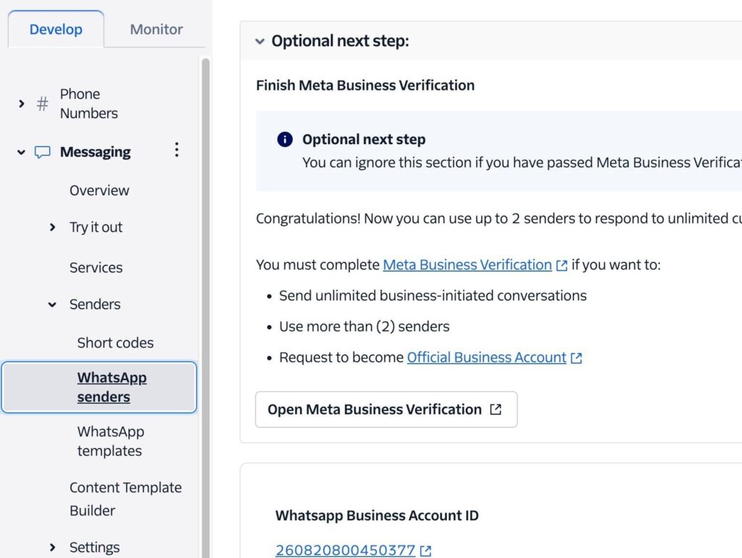Go to WhatsApp templates in sidebar
The width and height of the screenshot is (742, 558).
(x=110, y=441)
